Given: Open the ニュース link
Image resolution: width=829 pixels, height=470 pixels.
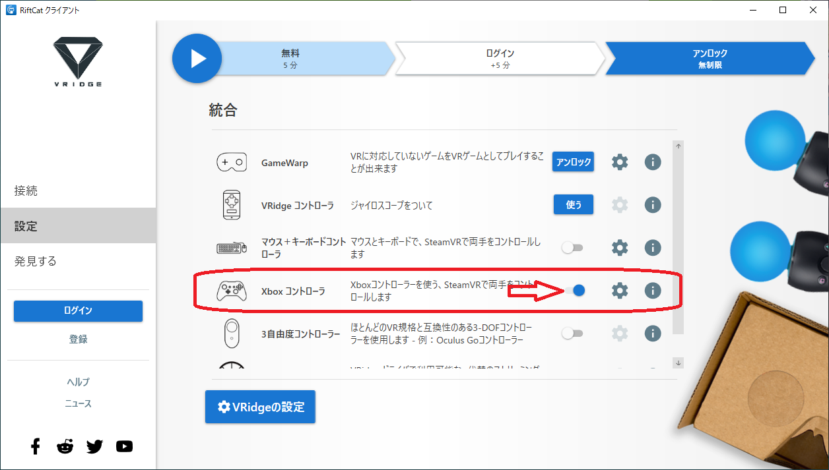Looking at the screenshot, I should (x=78, y=403).
